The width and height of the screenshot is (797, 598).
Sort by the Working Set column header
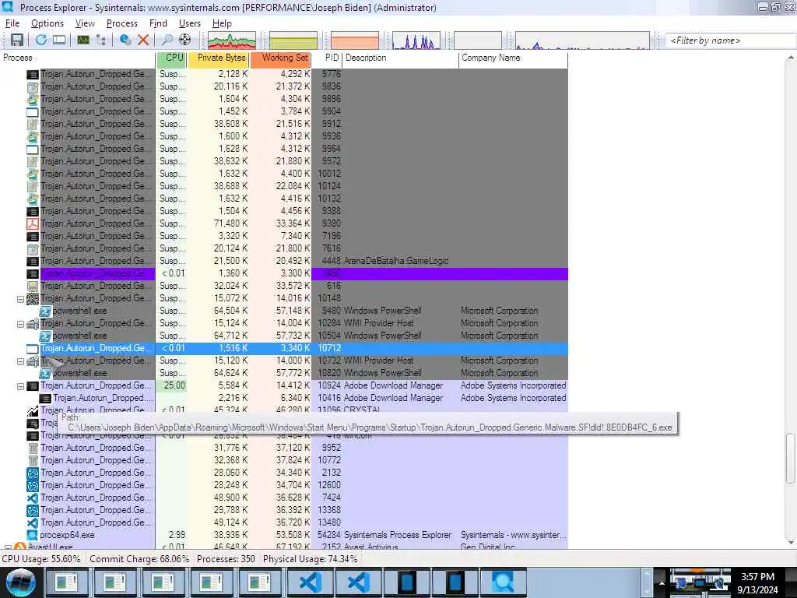pos(280,58)
